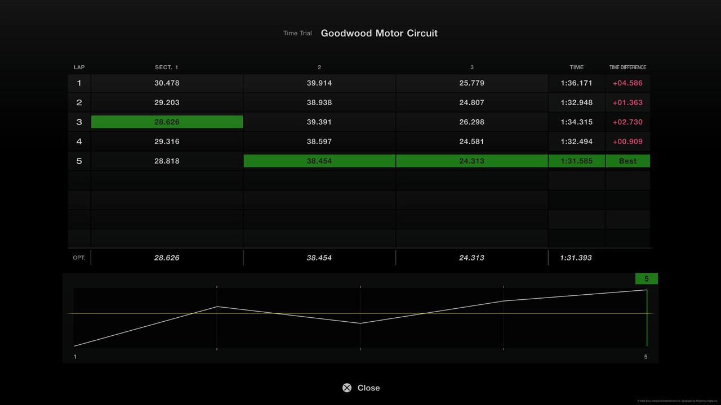The height and width of the screenshot is (405, 721).
Task: Click the graph axis label 1
Action: point(75,357)
